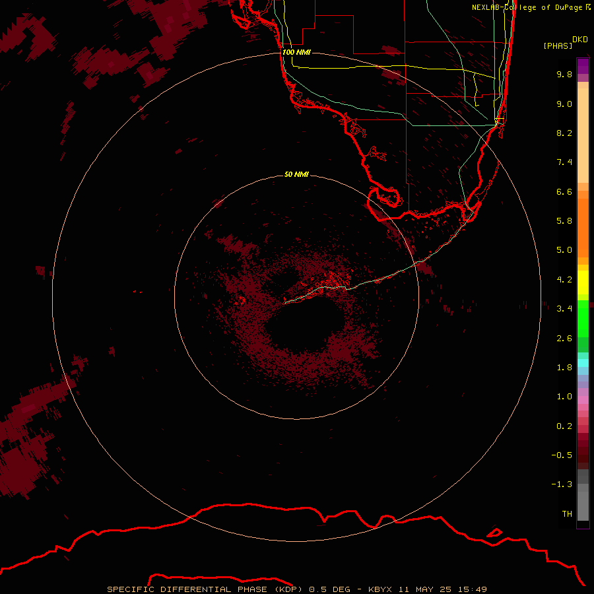This screenshot has width=594, height=594.
Task: Click the 2.6 value on the scale
Action: coord(564,339)
